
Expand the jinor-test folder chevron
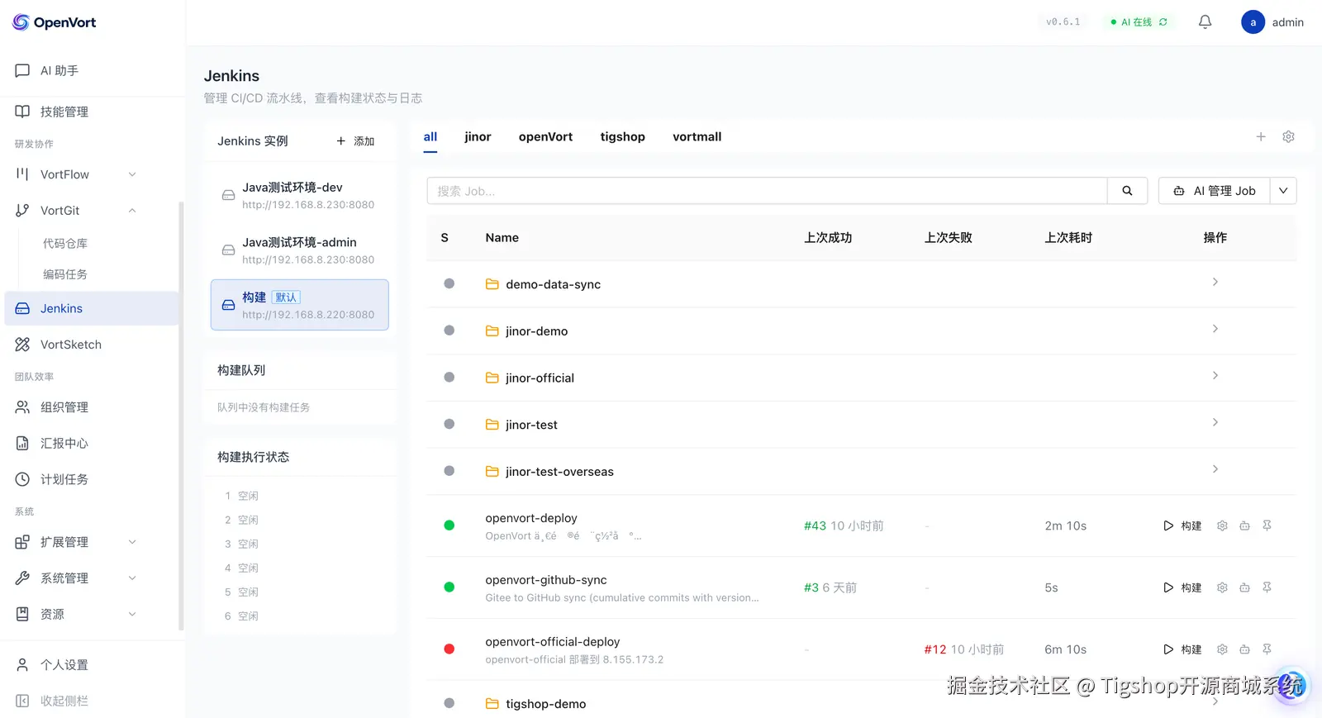pyautogui.click(x=1215, y=422)
